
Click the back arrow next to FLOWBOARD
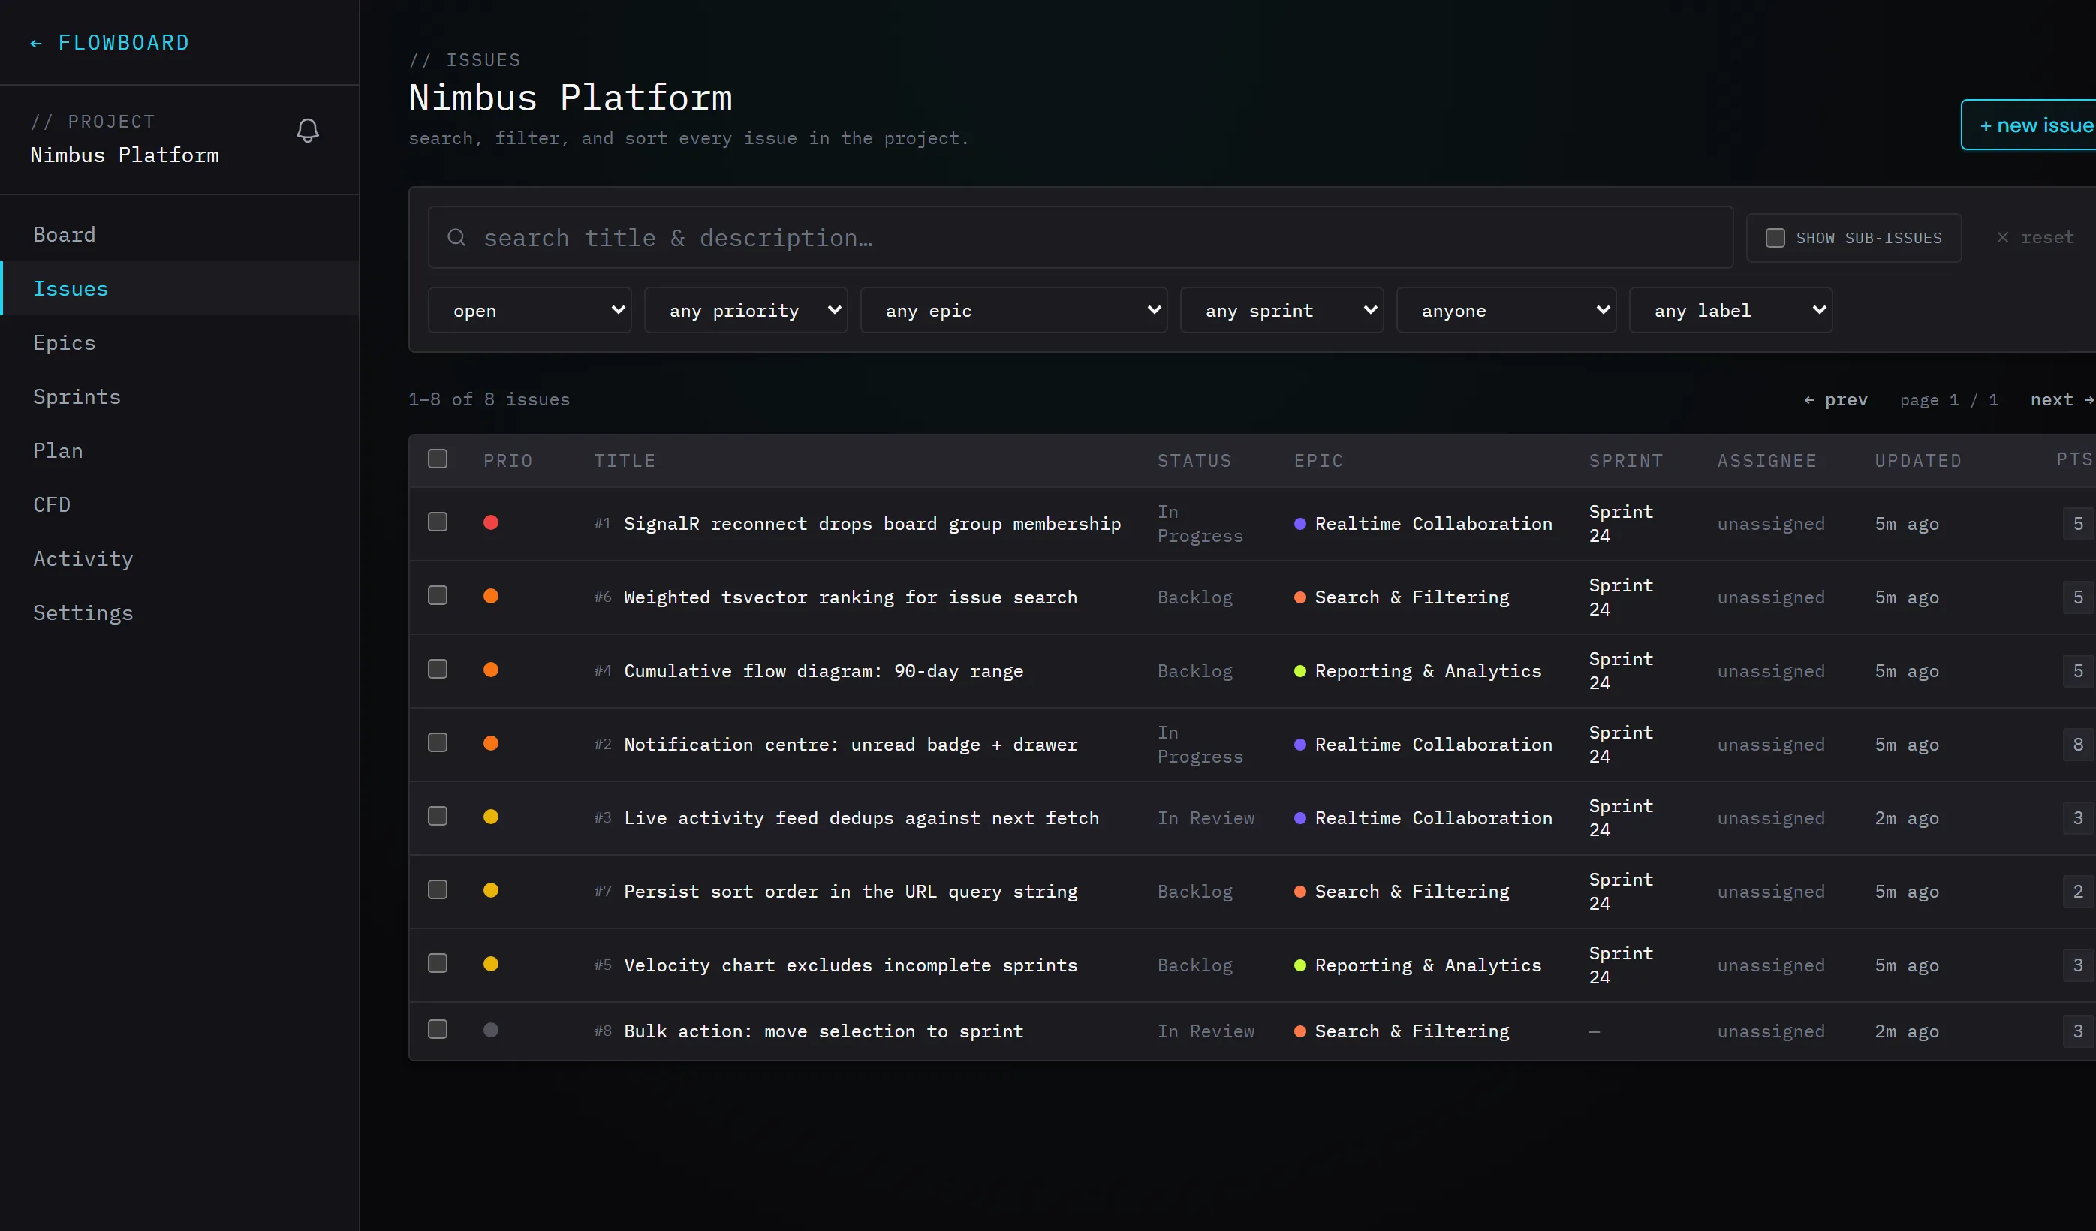(x=36, y=44)
